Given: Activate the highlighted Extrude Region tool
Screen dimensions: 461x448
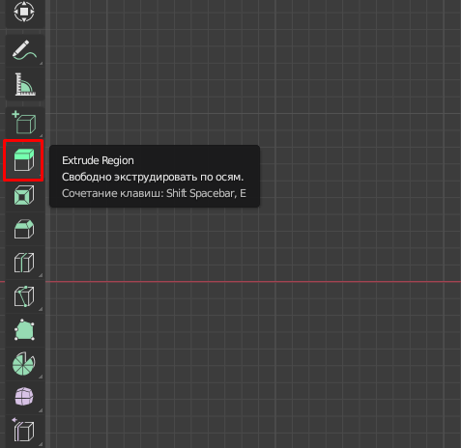Looking at the screenshot, I should point(24,160).
